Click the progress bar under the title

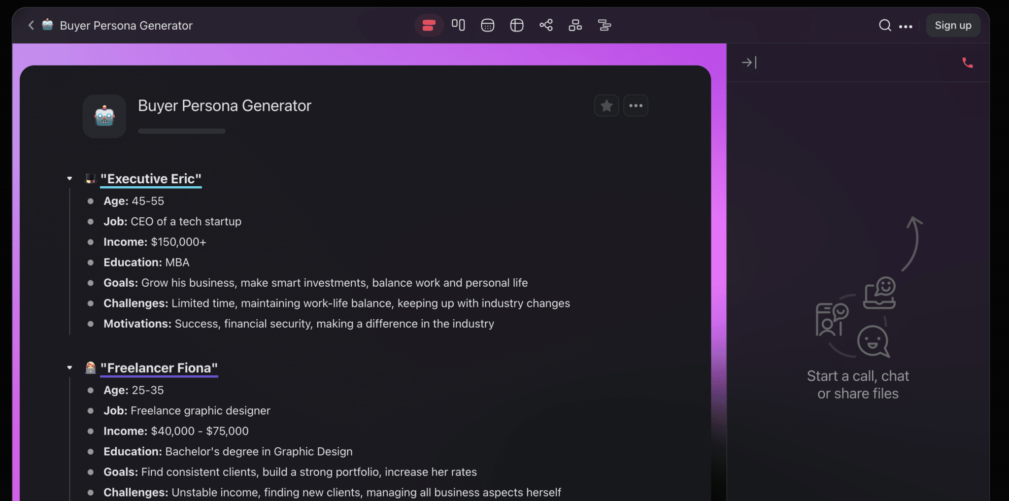(182, 131)
